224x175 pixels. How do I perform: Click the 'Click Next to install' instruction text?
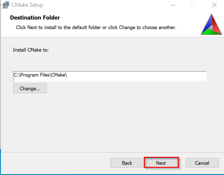pyautogui.click(x=96, y=27)
